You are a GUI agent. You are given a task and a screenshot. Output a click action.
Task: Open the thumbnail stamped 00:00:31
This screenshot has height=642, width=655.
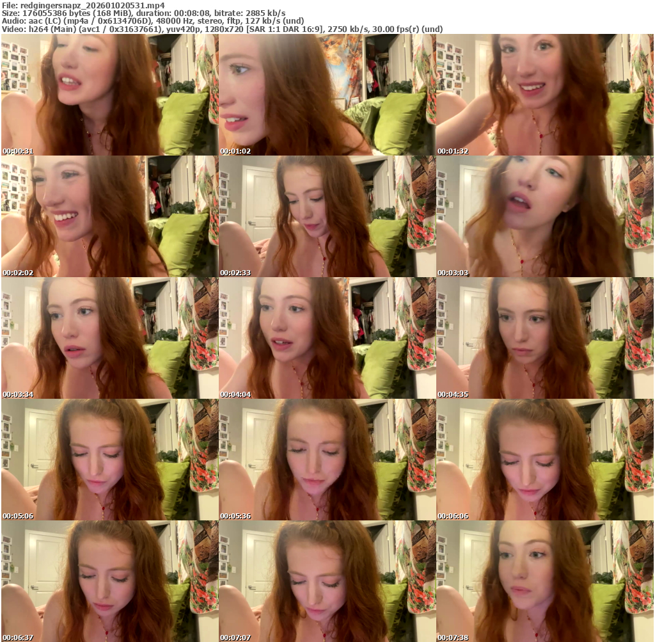109,95
